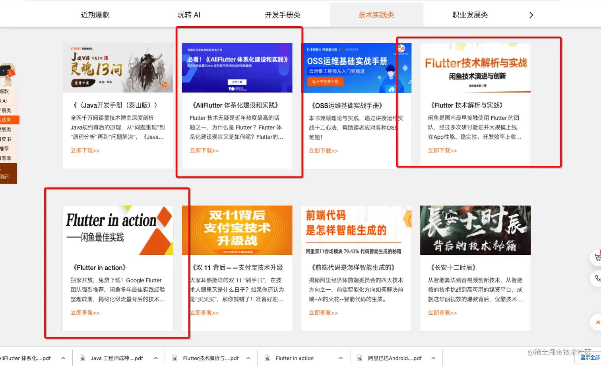Open download options for Flutter技术解析与 pdf
Screen dimensions: 601x366
click(x=248, y=358)
